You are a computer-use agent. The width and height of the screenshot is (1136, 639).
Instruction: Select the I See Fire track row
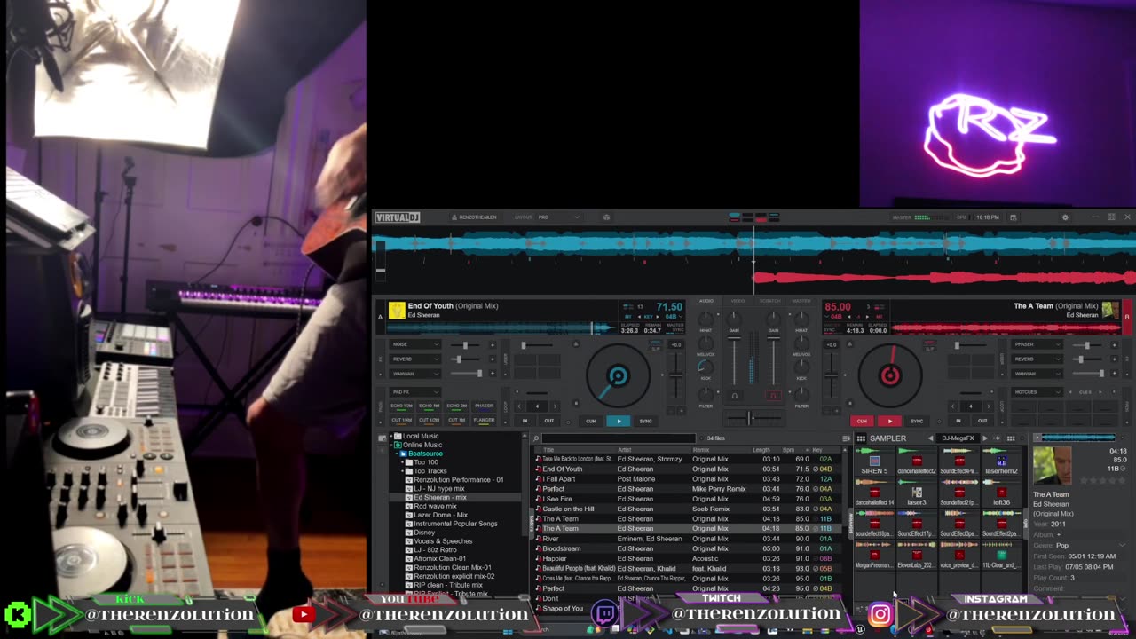(688, 499)
